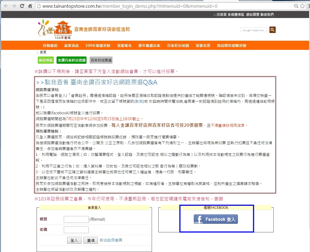Select the green 會員專區 tab
The height and width of the screenshot is (252, 310).
46,60
